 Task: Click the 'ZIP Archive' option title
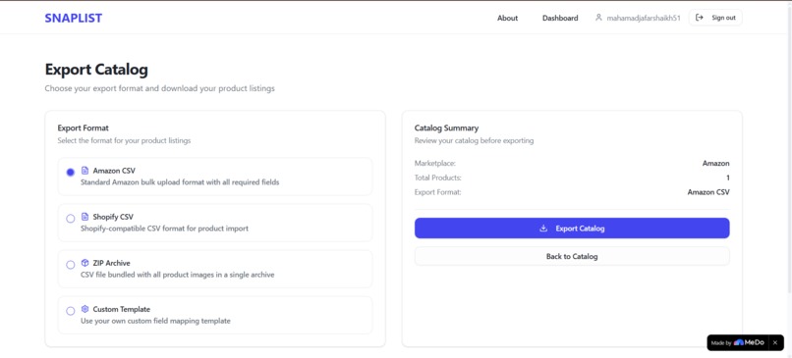(x=112, y=263)
